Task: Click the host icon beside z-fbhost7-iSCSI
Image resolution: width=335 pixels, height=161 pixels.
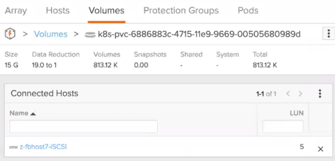Action: coord(14,147)
